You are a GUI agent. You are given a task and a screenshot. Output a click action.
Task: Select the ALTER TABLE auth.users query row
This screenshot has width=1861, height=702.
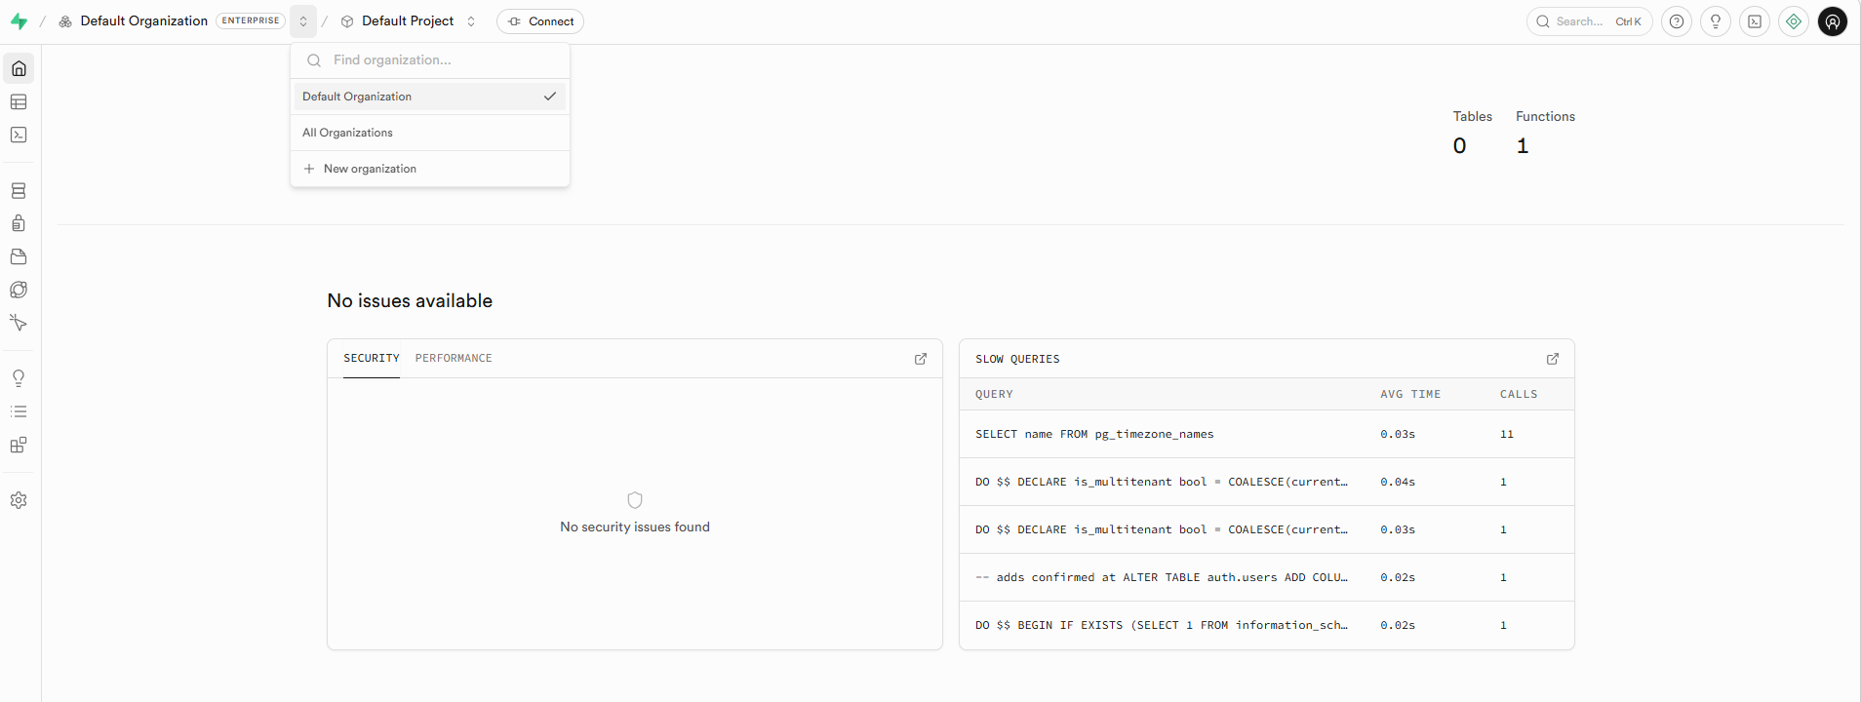click(1267, 577)
